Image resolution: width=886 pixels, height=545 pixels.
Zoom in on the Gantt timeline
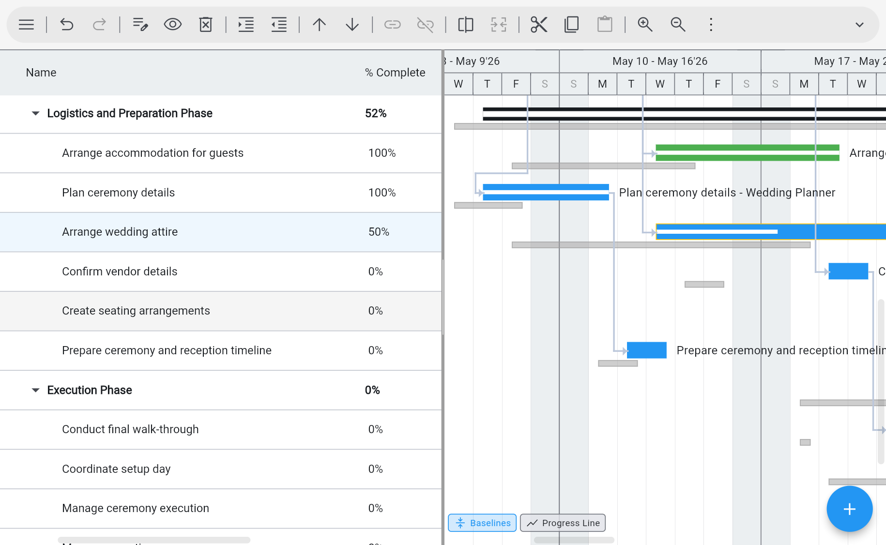click(x=645, y=24)
